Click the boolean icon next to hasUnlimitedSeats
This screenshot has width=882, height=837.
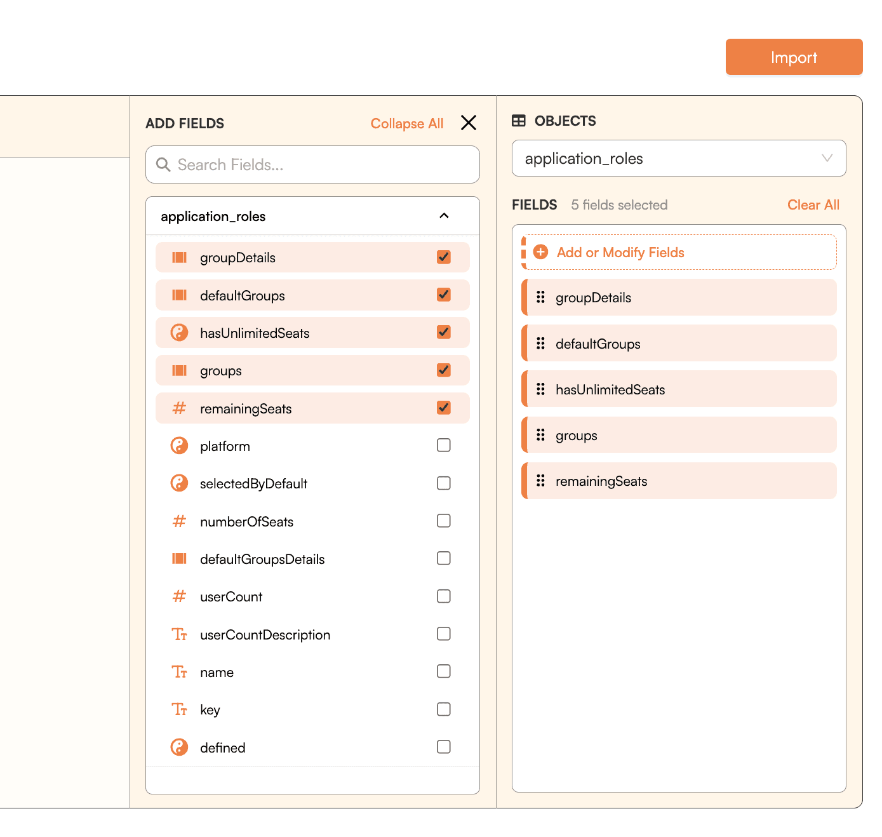point(180,332)
